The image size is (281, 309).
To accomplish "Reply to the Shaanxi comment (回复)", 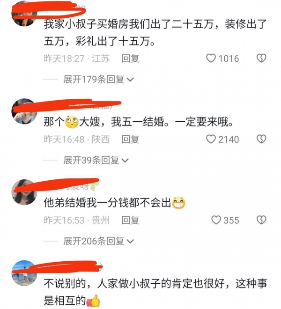I will [x=130, y=140].
